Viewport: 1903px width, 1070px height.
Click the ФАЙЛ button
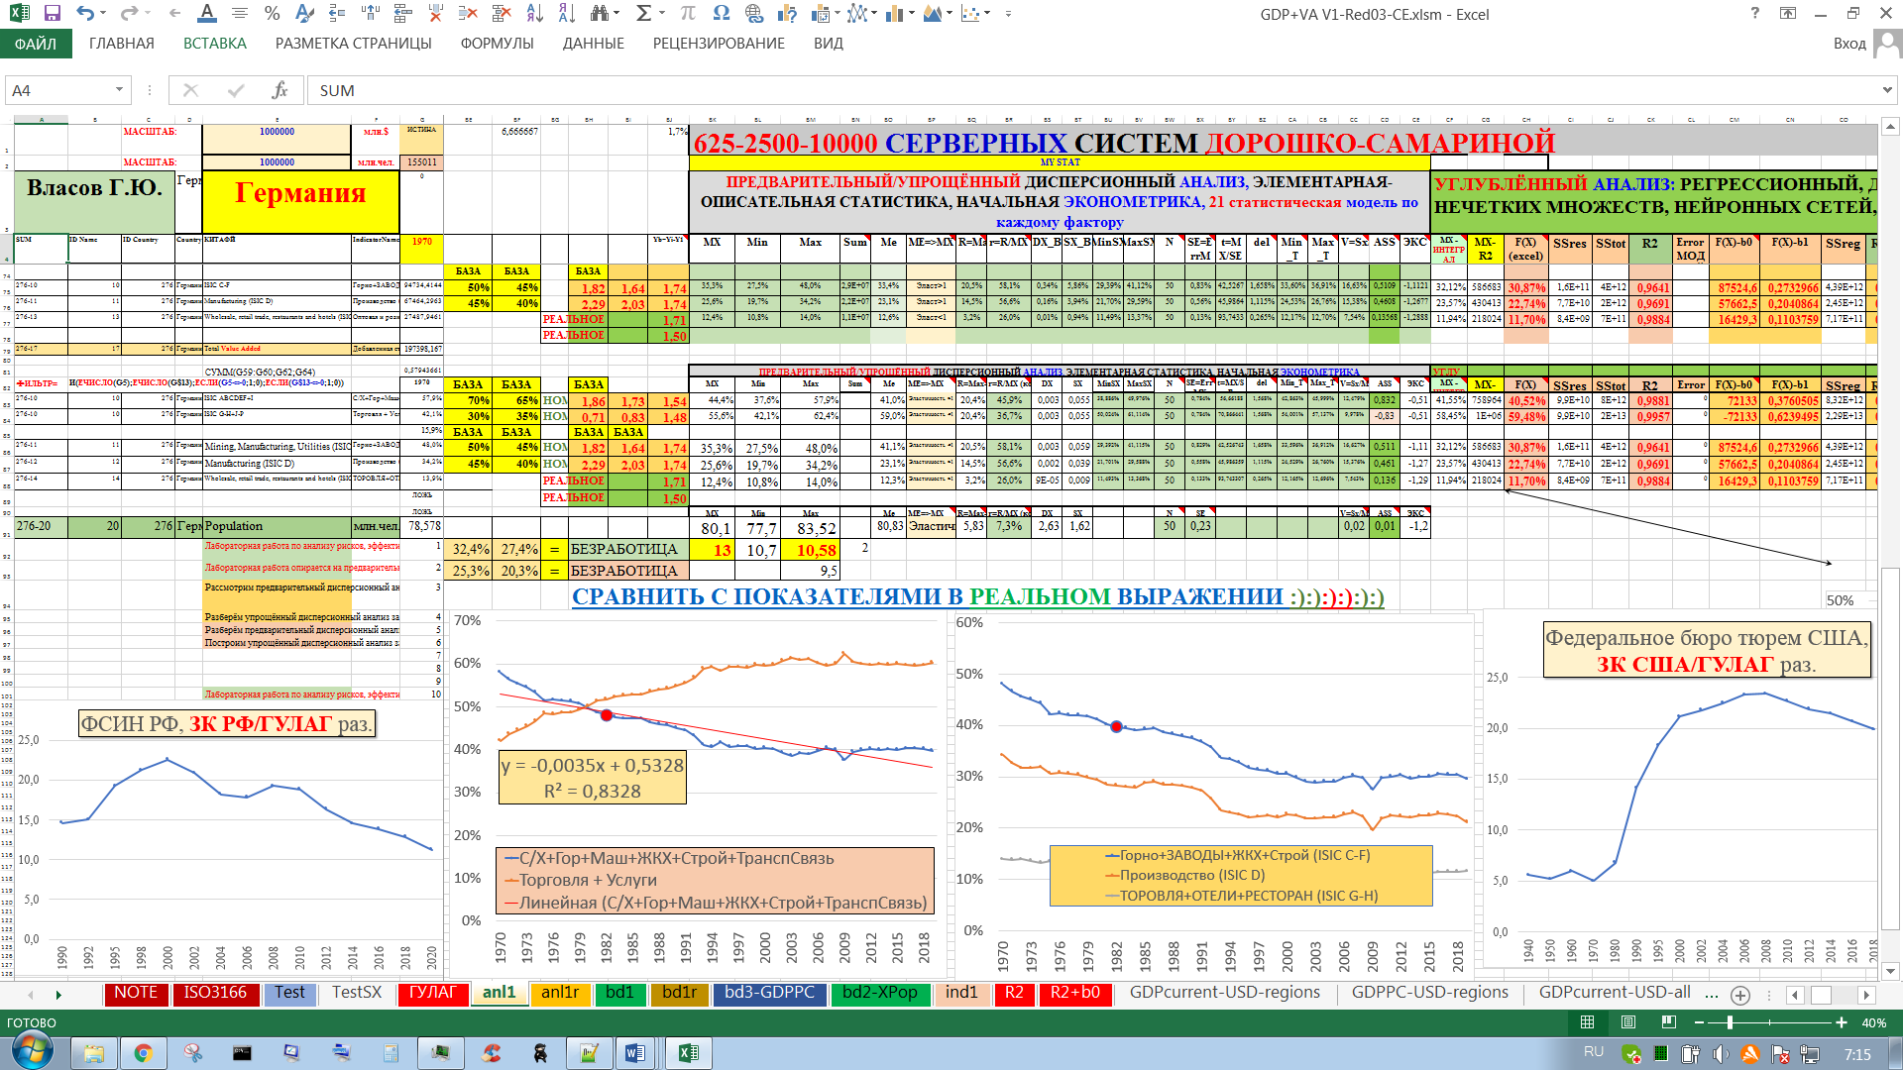click(x=36, y=44)
